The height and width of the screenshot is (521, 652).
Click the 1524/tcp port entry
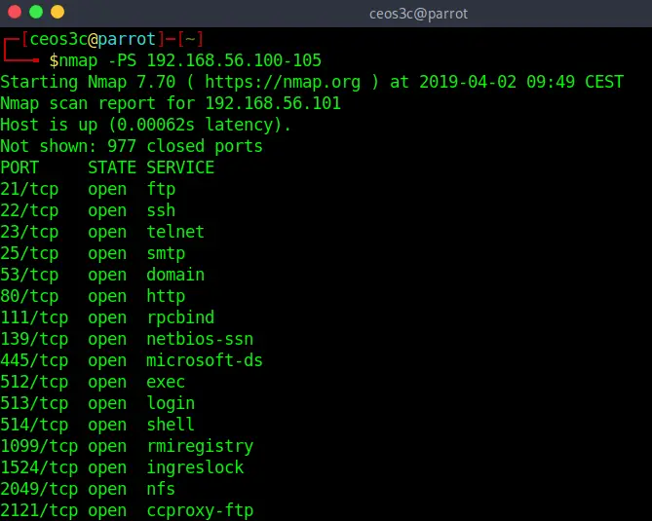click(39, 468)
